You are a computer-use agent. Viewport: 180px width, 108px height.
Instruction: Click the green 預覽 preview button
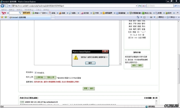point(85,88)
